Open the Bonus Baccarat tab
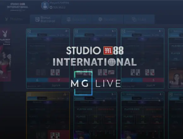Screen dimensions: 183x139 [x=45, y=19]
